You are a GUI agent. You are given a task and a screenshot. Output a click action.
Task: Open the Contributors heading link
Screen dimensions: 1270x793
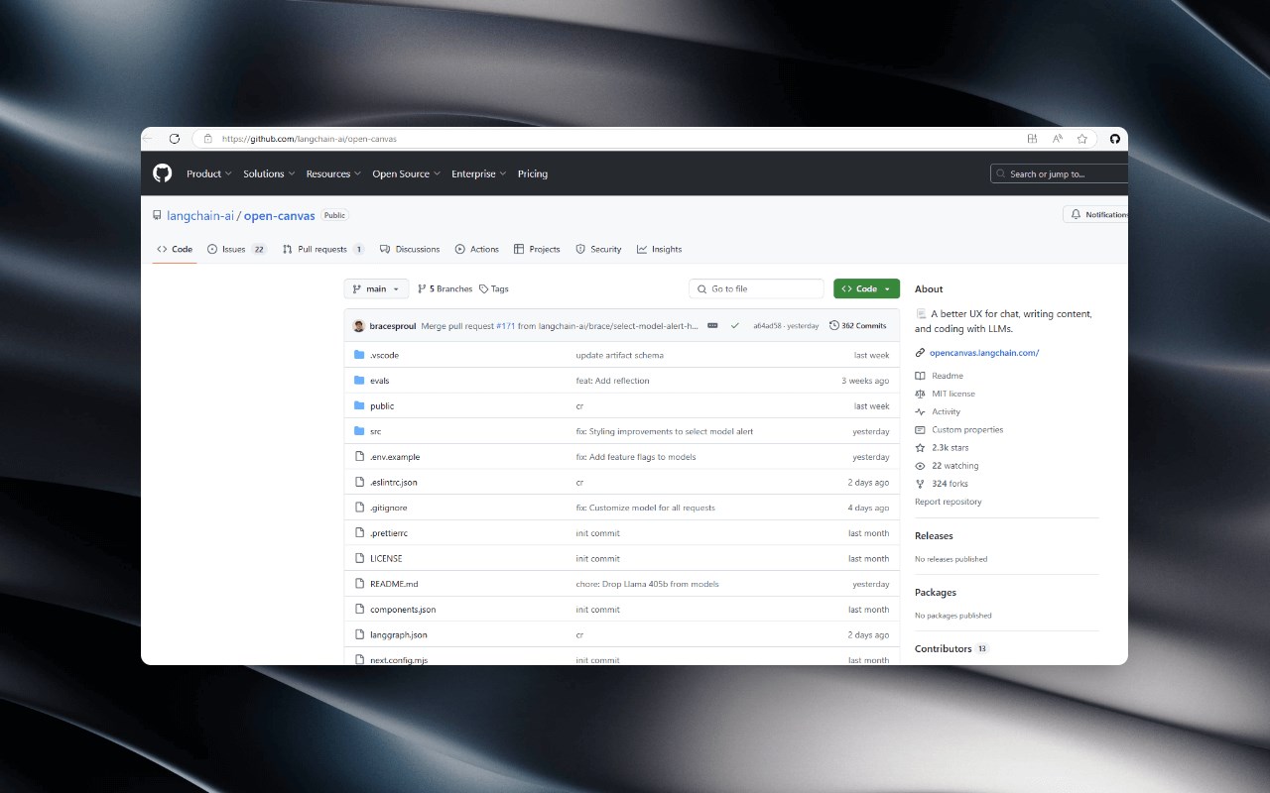coord(944,648)
